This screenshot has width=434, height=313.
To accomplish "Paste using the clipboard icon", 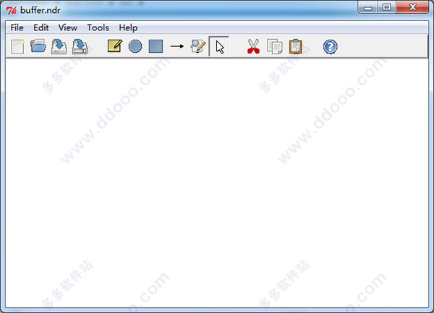I will [x=296, y=46].
